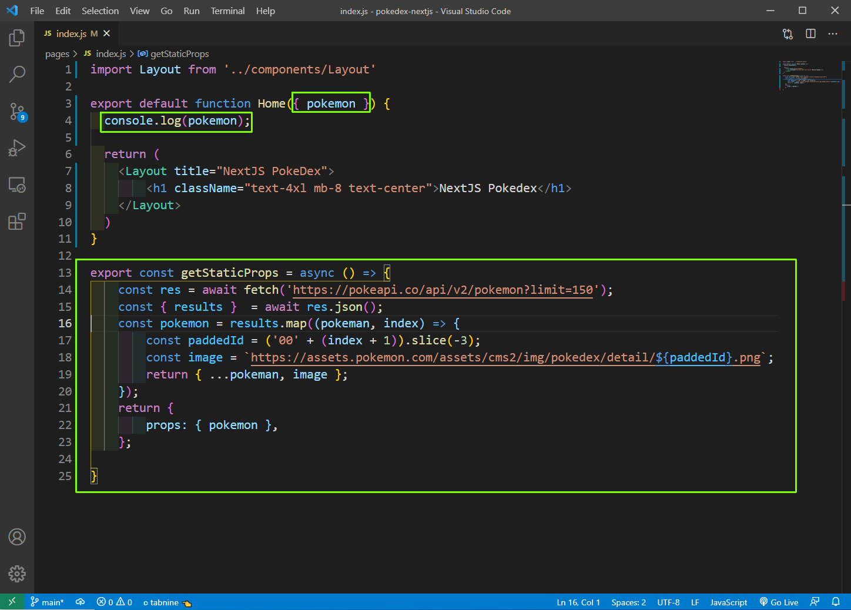
Task: Open the Help menu
Action: coord(265,11)
